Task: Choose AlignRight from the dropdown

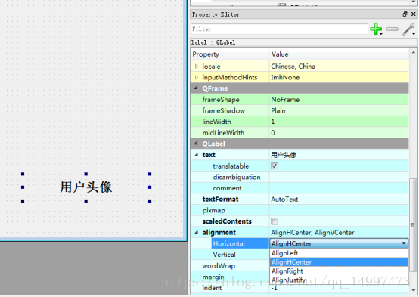Action: [x=339, y=271]
